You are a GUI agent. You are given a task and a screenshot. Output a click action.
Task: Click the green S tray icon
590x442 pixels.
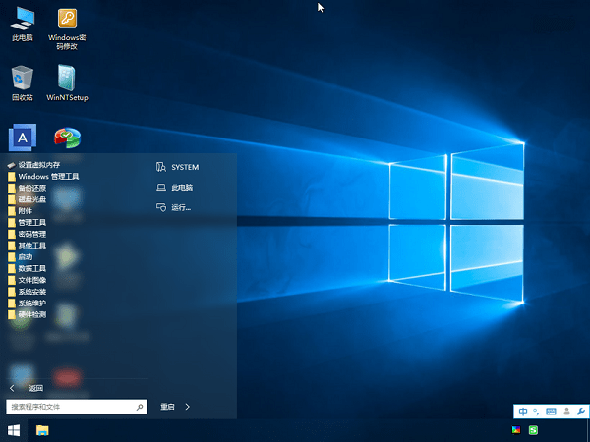pyautogui.click(x=533, y=429)
